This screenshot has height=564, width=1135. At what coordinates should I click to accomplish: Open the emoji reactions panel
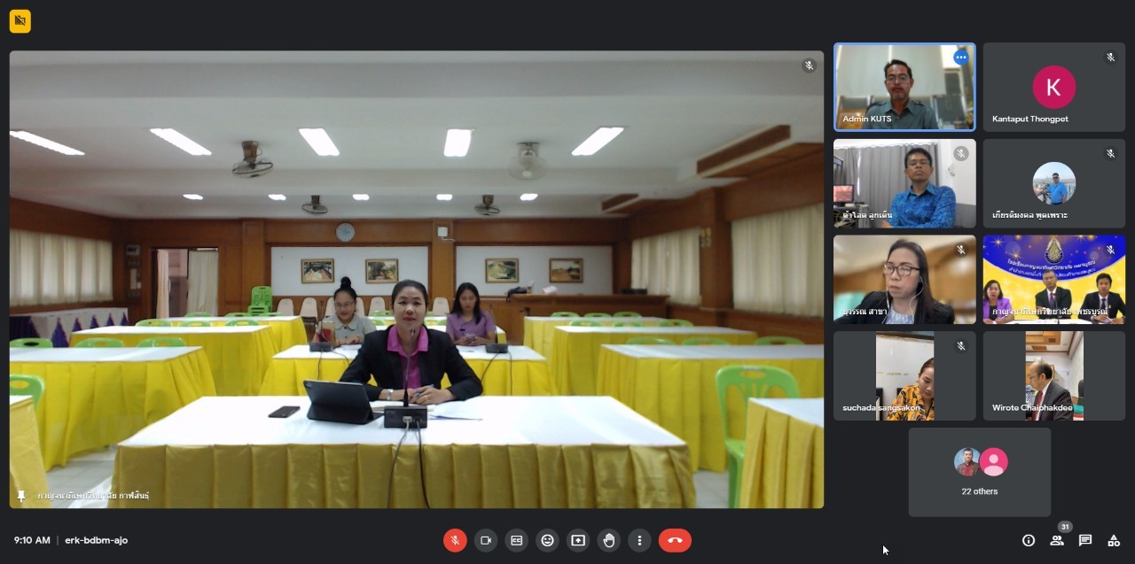[x=547, y=540]
